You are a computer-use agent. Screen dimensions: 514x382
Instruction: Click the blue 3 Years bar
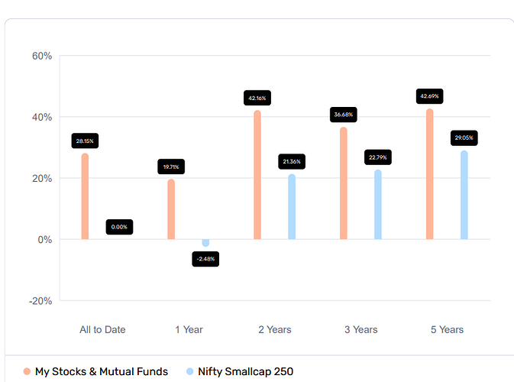[378, 205]
